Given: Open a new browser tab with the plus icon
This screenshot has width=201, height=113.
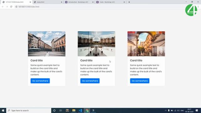Looking at the screenshot, I should pos(129,2).
